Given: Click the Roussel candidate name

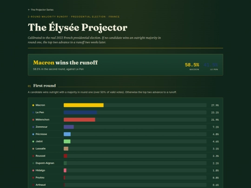Looking at the screenshot, I should tap(40, 156).
